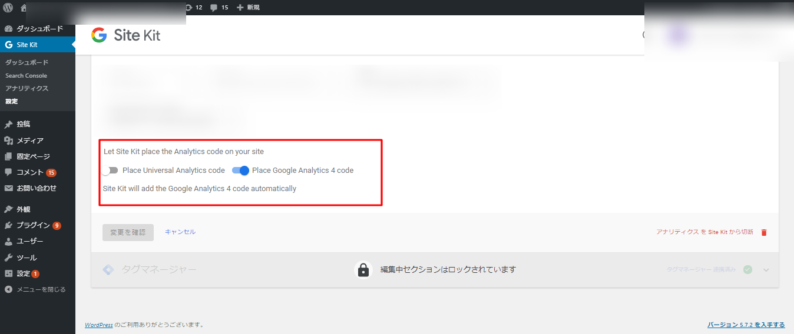The height and width of the screenshot is (334, 794).
Task: Open the comments bubble showing 15
Action: [219, 8]
